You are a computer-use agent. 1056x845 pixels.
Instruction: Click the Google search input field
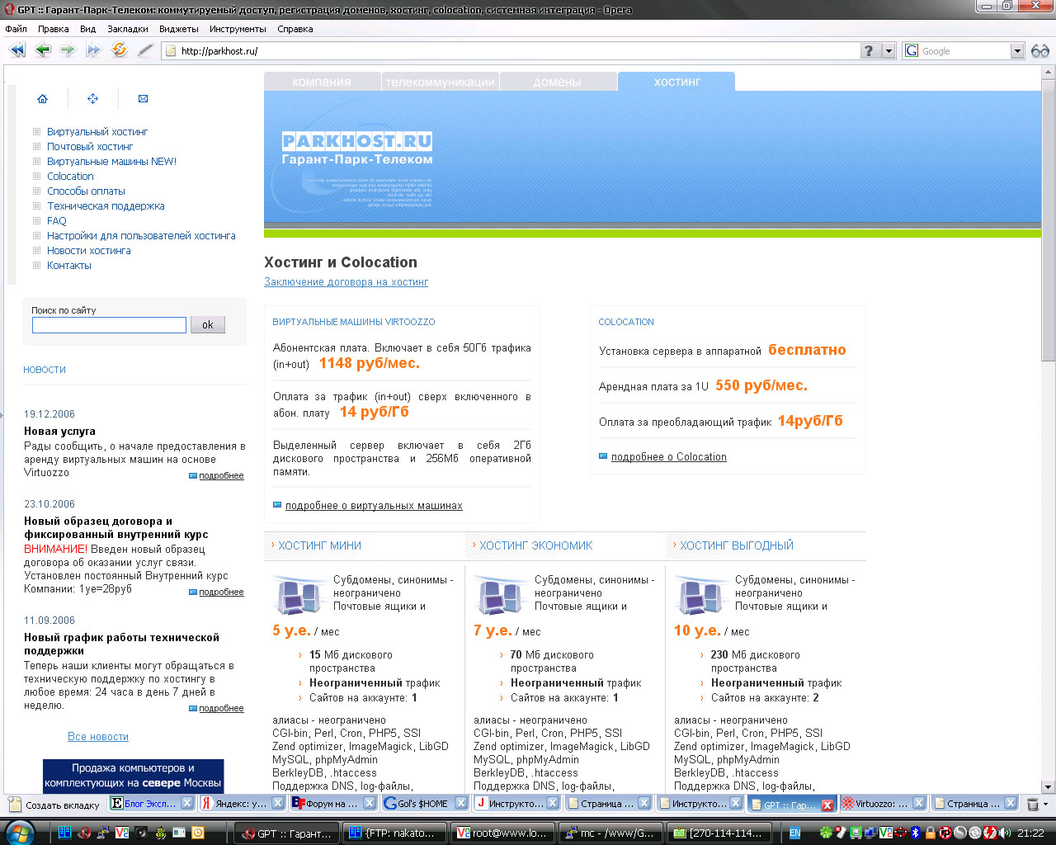[x=964, y=51]
